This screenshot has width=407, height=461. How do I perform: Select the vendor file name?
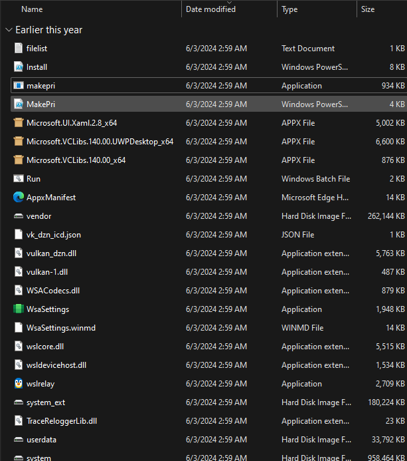[x=39, y=216]
